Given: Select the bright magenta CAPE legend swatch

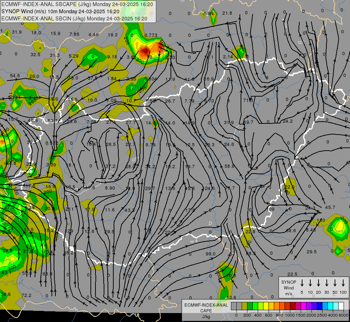Looking at the screenshot, I should pos(304,306).
